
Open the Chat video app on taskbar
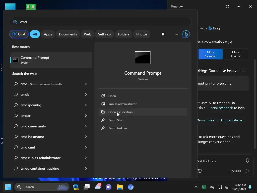pos(108,187)
